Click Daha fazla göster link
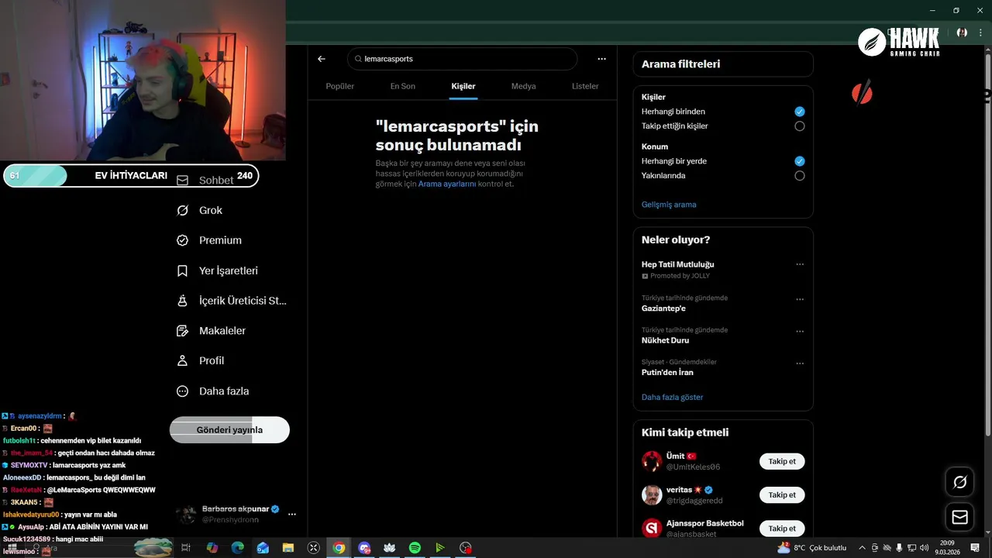The image size is (992, 558). tap(672, 397)
